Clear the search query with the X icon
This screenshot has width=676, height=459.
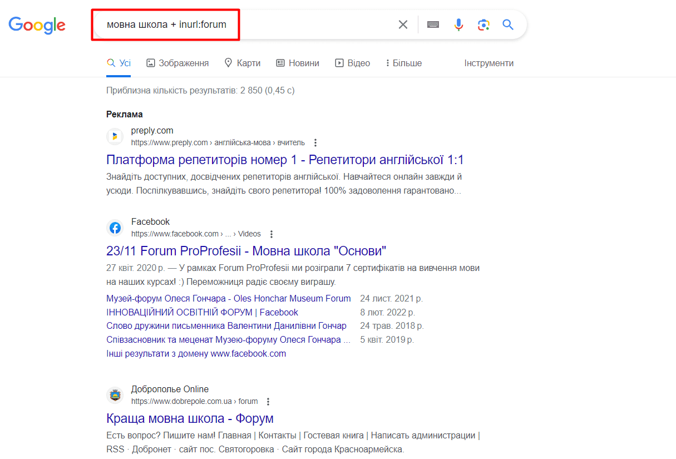[x=403, y=24]
